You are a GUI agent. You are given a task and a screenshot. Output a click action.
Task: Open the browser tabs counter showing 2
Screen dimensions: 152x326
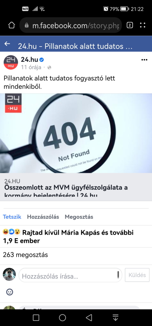[x=130, y=25]
